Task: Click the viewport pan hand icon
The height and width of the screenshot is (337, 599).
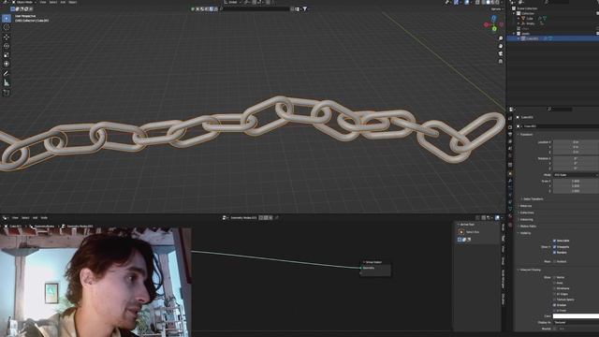Action: pyautogui.click(x=501, y=46)
